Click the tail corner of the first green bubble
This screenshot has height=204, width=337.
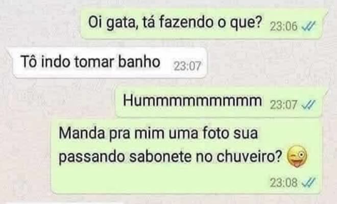point(325,12)
